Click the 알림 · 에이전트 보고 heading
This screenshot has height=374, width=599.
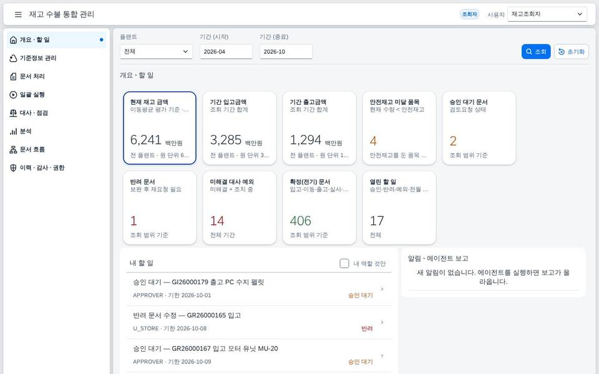[x=438, y=259]
